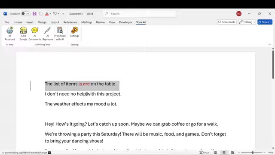The height and width of the screenshot is (155, 275).
Task: Select the AI Rephrase tool
Action: click(x=48, y=34)
